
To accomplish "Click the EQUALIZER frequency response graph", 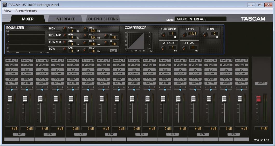I will (27, 41).
